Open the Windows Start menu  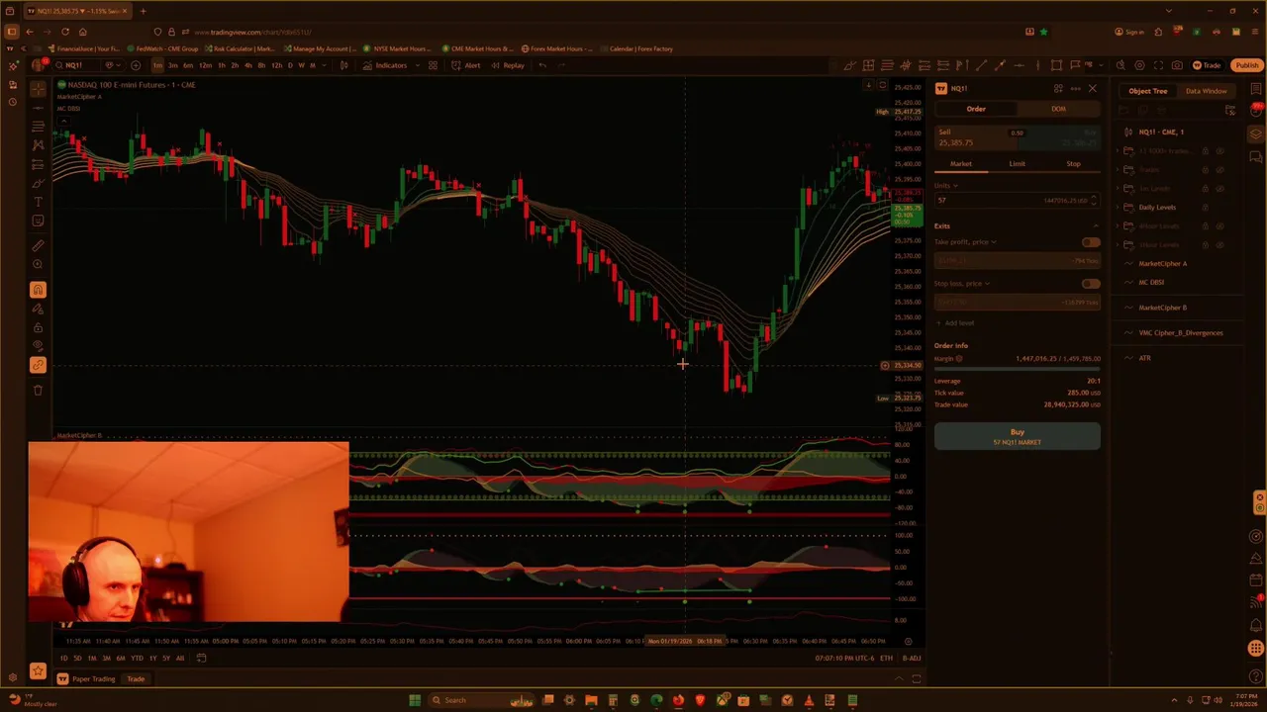pos(415,700)
